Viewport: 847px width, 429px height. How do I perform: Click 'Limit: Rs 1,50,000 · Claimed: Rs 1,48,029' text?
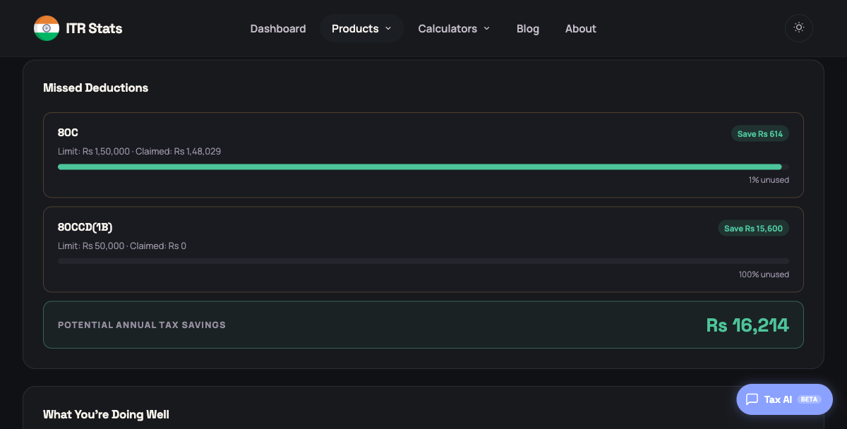pos(139,151)
